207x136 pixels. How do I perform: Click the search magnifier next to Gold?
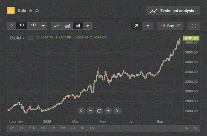point(37,11)
